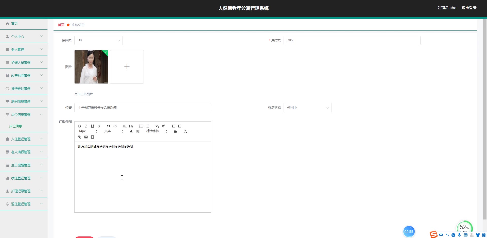Toggle strikethrough formatting in the editor
487x238 pixels.
[99, 126]
